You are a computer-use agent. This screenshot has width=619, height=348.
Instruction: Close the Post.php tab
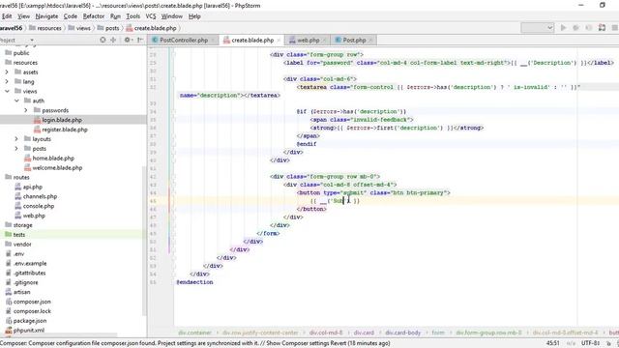pos(370,41)
